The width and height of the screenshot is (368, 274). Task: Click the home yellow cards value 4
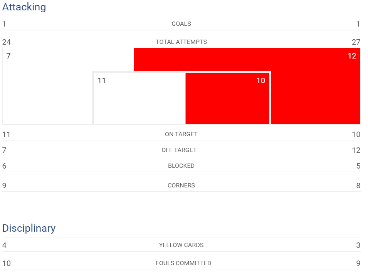point(4,245)
